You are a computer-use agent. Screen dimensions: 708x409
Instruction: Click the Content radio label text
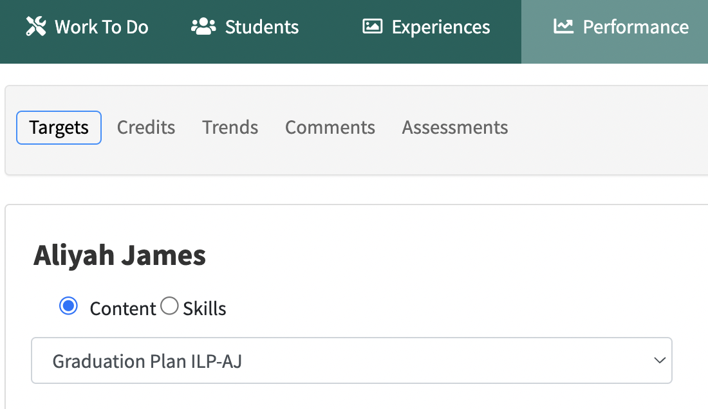click(x=122, y=309)
